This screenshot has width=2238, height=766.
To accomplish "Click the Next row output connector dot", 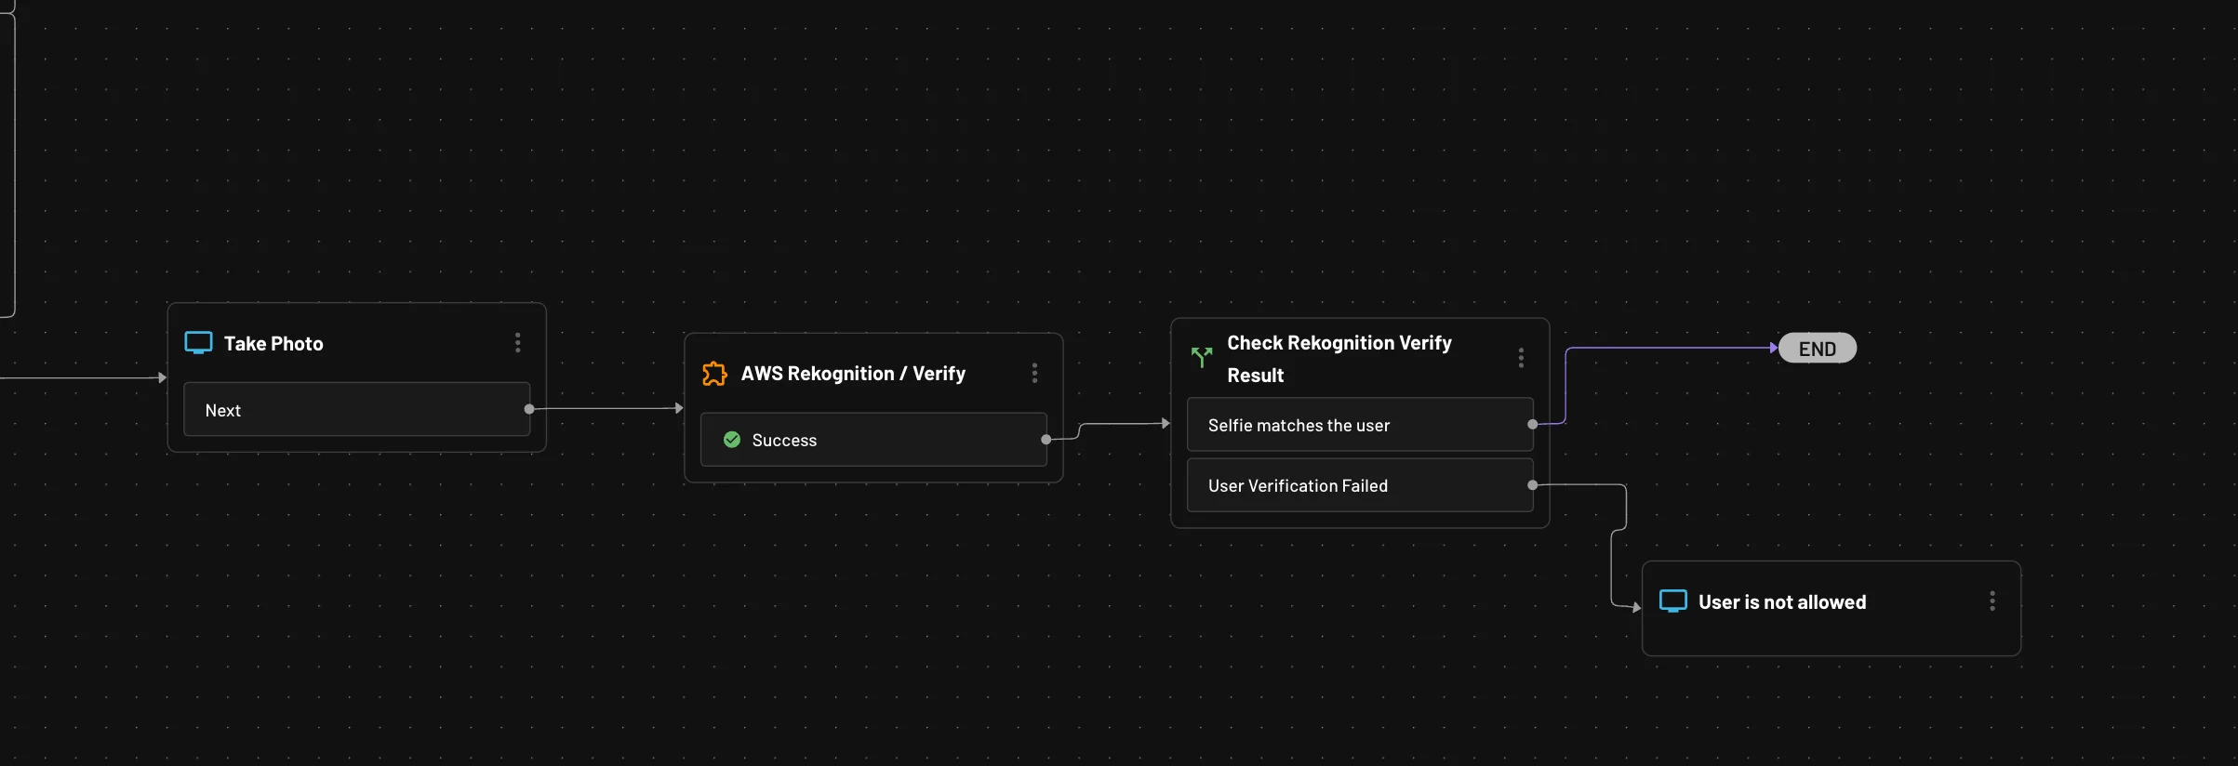I will tap(529, 409).
